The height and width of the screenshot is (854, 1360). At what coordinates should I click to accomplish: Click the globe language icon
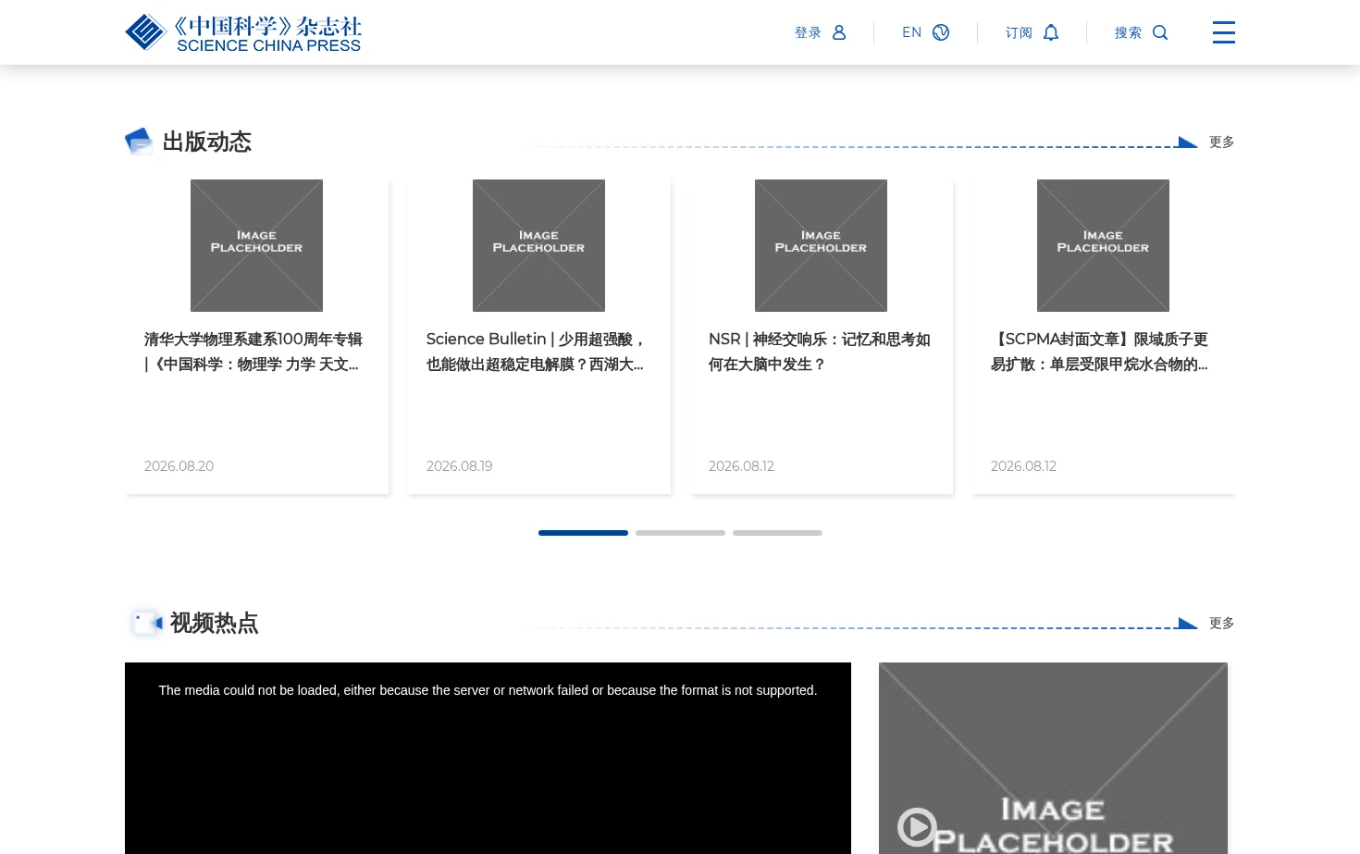941,32
